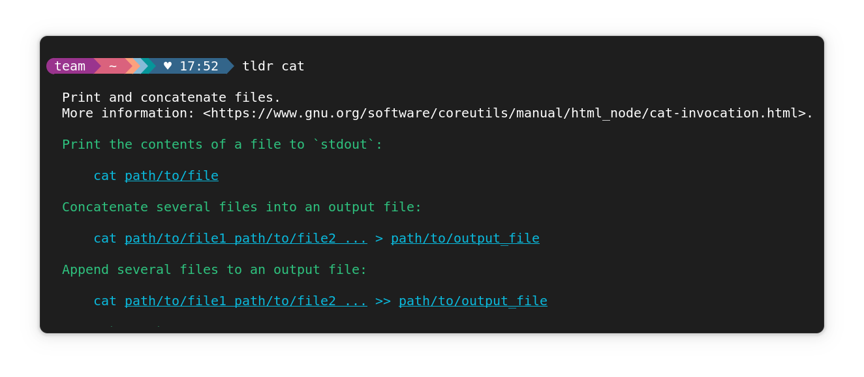Click the single ">" redirect operator

pyautogui.click(x=379, y=238)
